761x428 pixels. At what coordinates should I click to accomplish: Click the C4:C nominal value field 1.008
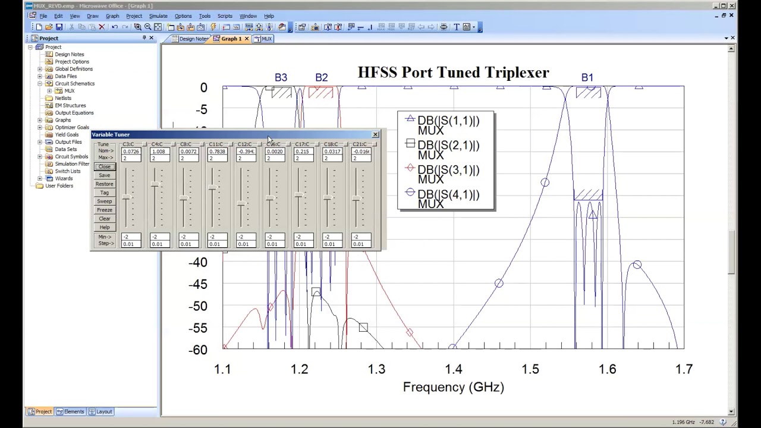[161, 152]
